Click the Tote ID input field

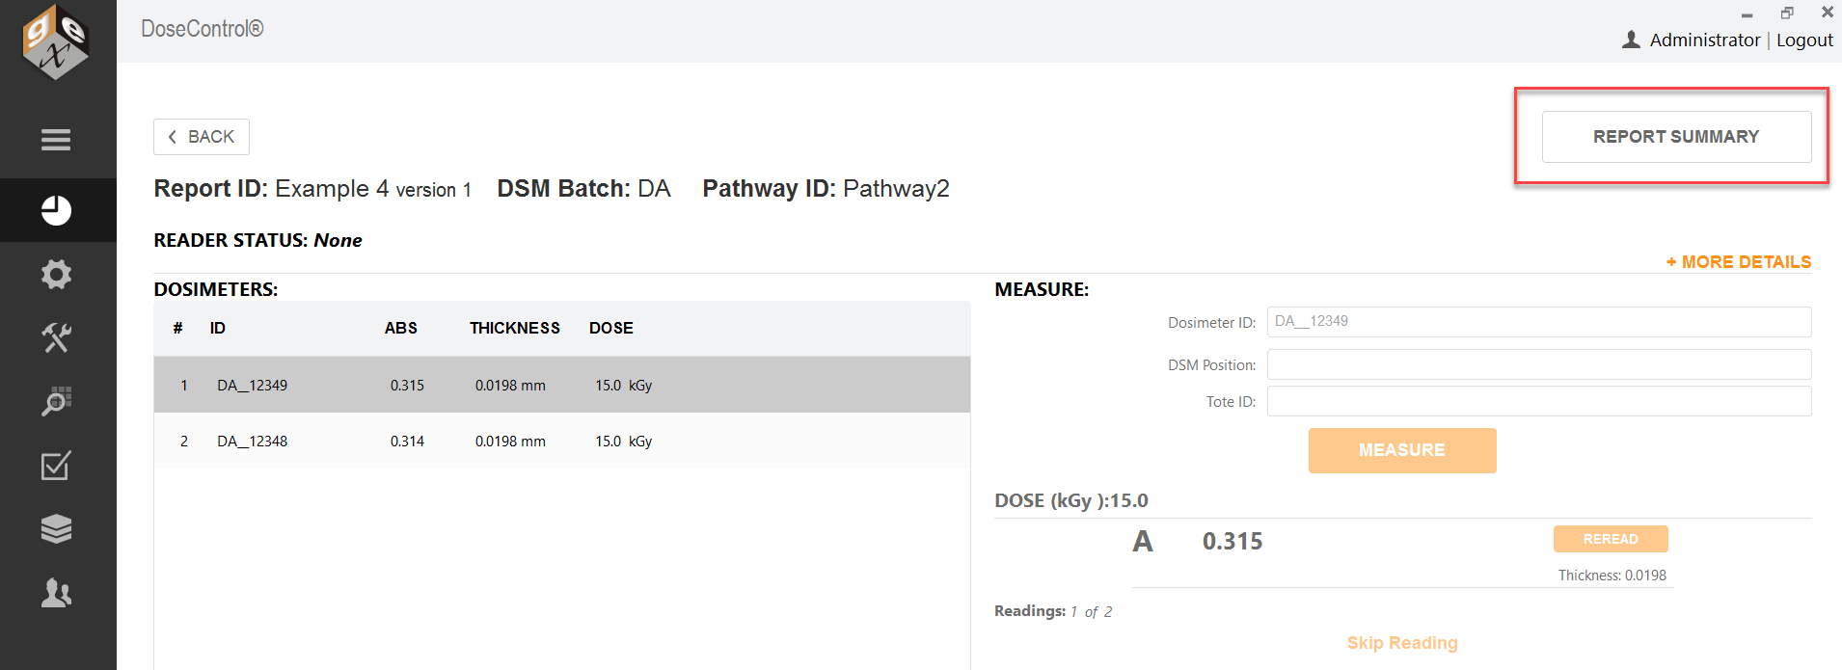tap(1539, 401)
